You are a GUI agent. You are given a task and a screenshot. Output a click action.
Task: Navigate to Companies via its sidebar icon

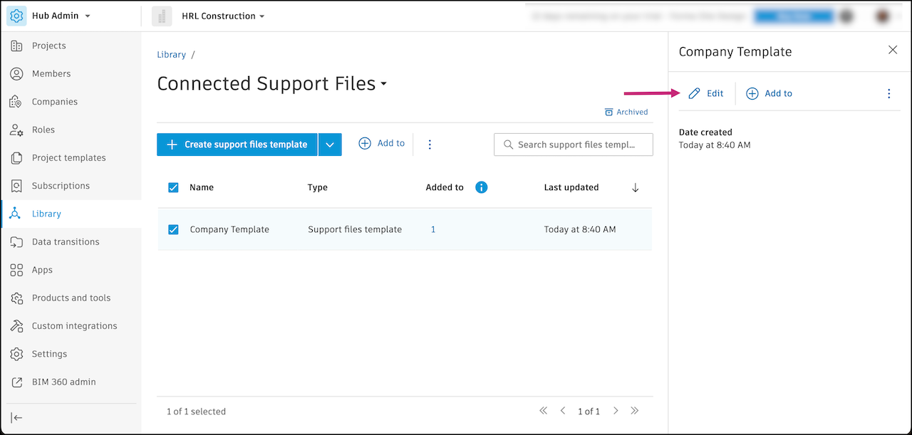click(53, 101)
